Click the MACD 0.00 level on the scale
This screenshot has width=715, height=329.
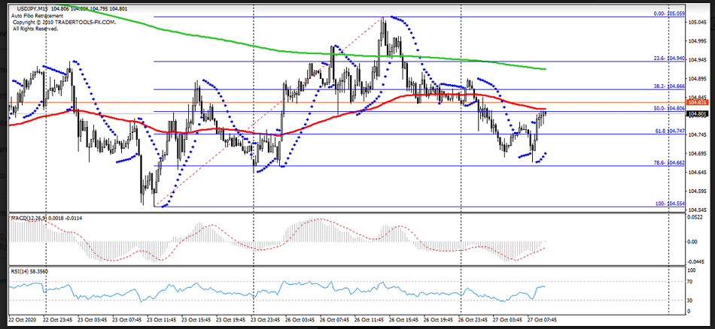click(x=693, y=242)
